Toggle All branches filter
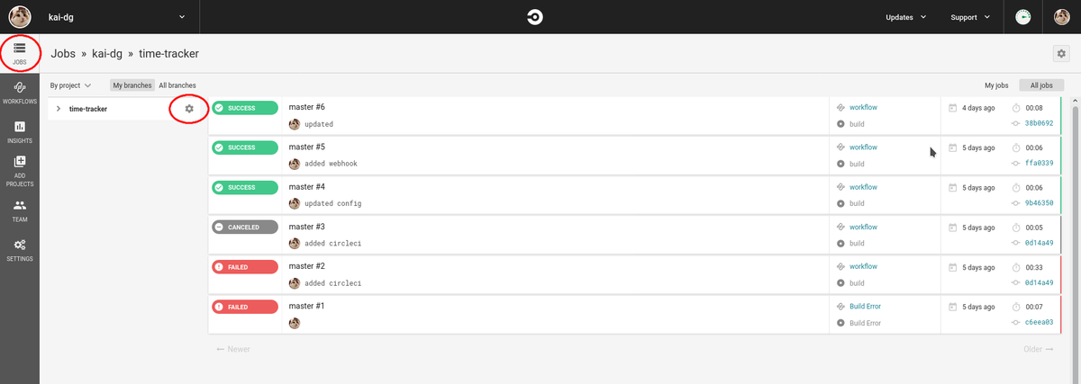 pos(177,85)
